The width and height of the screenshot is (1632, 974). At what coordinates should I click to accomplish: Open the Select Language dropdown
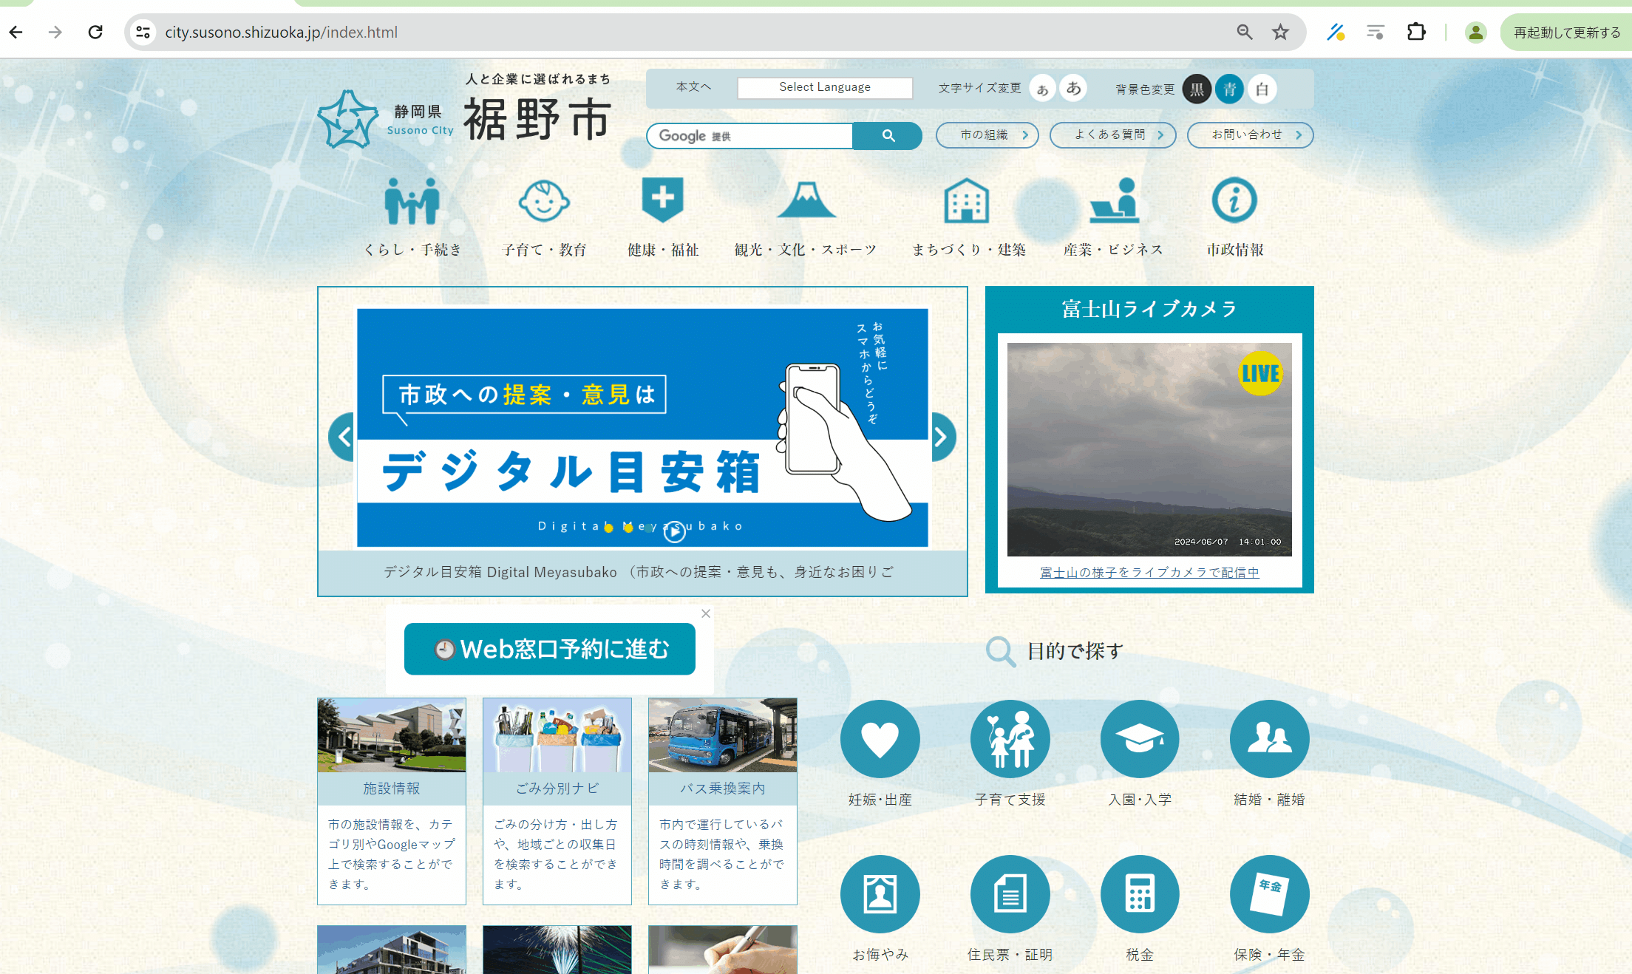824,87
